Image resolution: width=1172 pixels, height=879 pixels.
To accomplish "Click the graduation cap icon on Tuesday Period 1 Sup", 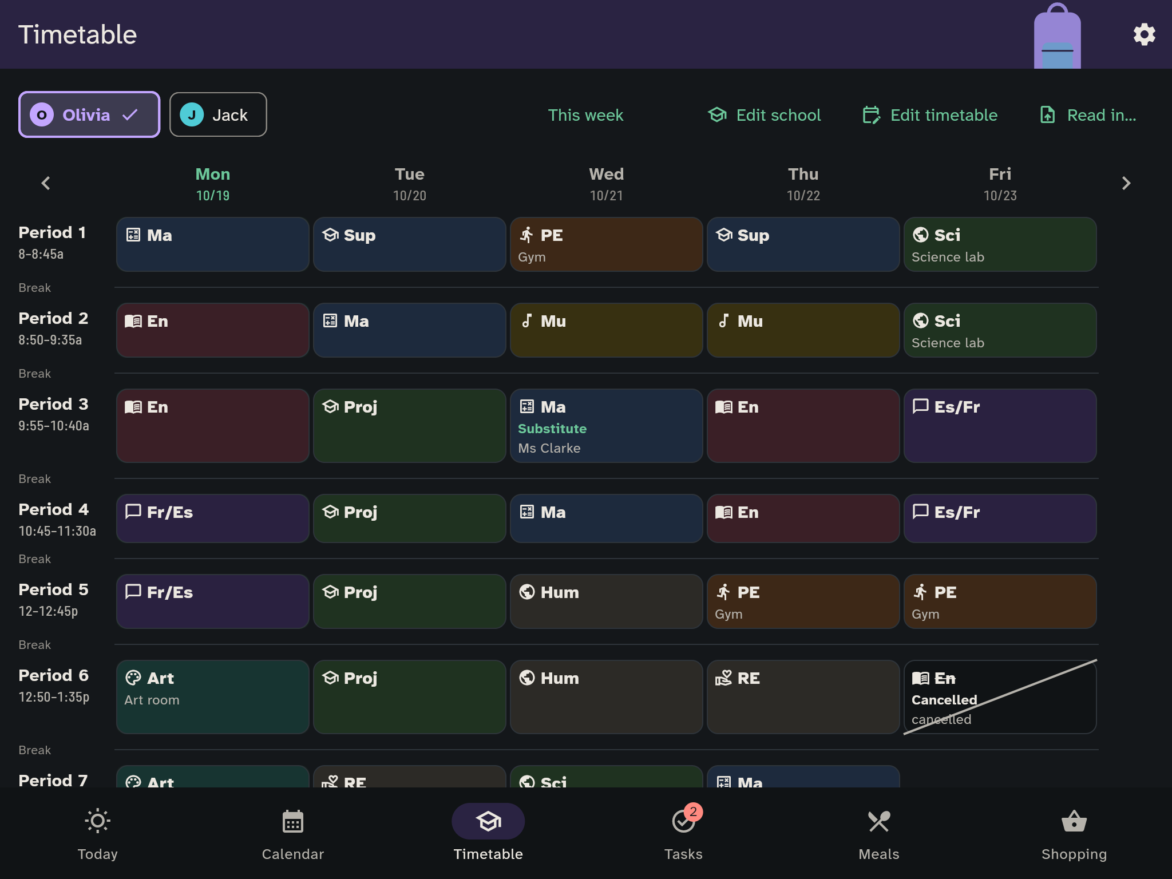I will click(330, 235).
